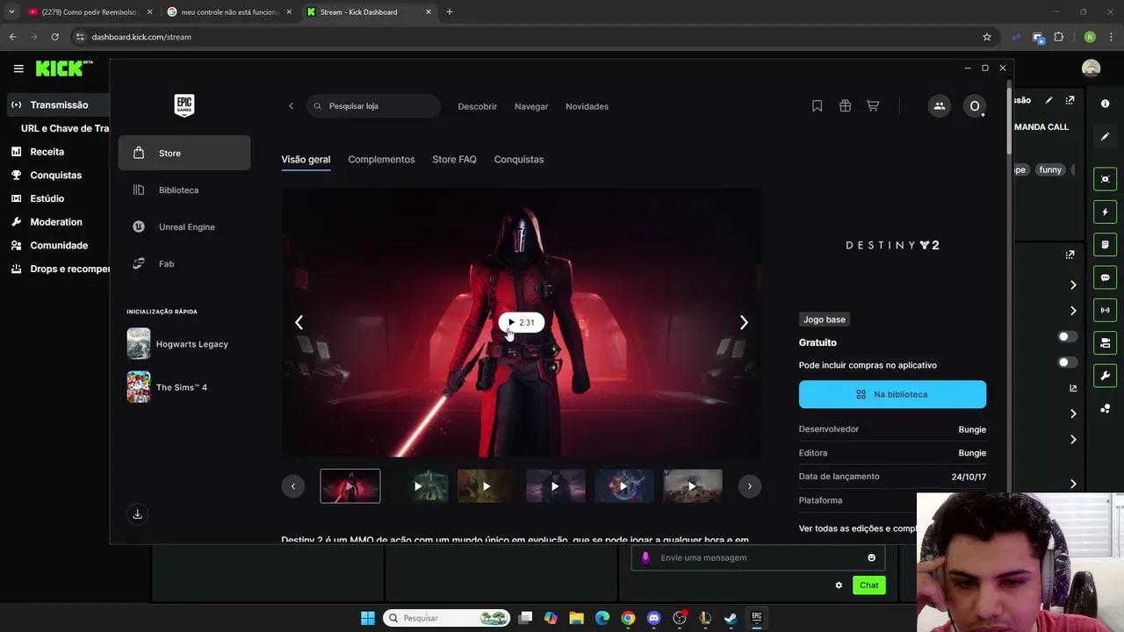Open Epic downloads icon at sidebar bottom
This screenshot has height=632, width=1124.
(x=137, y=514)
